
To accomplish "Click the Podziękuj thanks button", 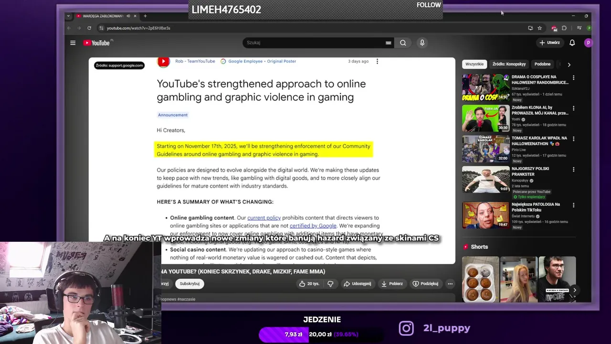I will pyautogui.click(x=425, y=284).
